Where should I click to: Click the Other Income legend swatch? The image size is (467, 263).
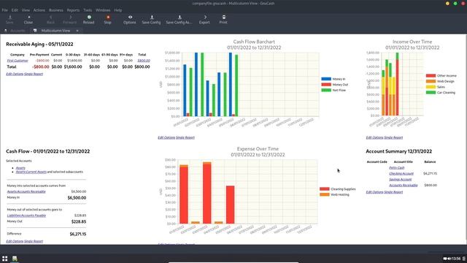[431, 76]
